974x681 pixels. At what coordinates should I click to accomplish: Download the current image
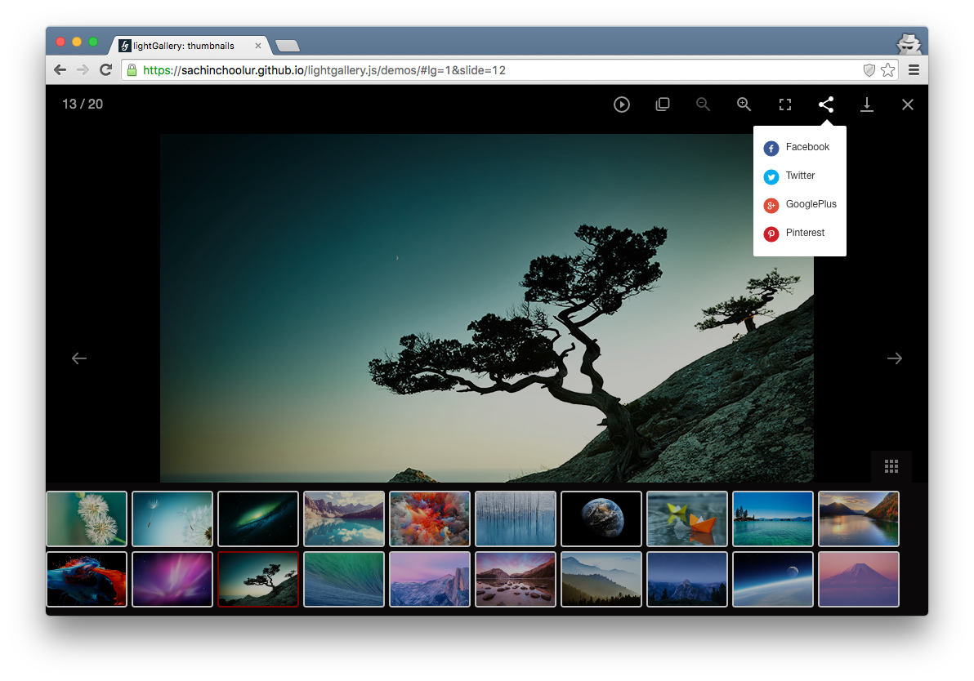pos(867,105)
